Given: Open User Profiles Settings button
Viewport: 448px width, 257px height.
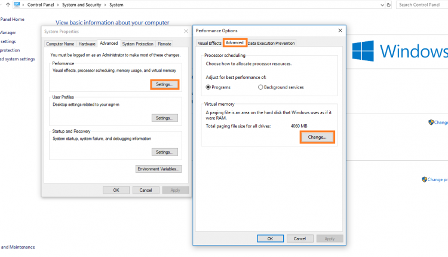Looking at the screenshot, I should [165, 118].
